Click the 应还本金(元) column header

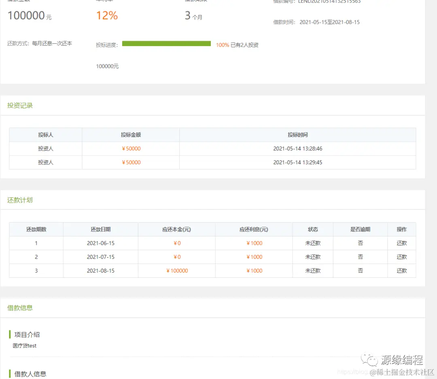[177, 229]
